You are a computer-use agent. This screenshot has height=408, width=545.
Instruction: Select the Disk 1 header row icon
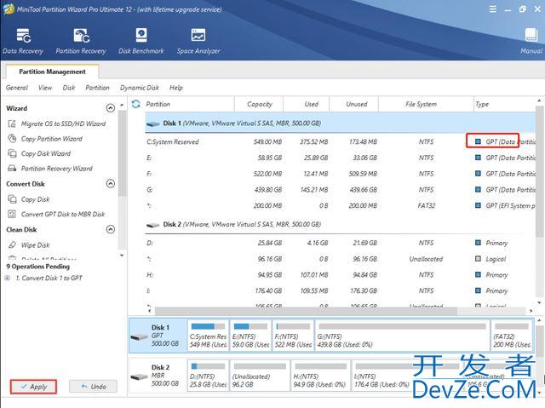point(153,124)
